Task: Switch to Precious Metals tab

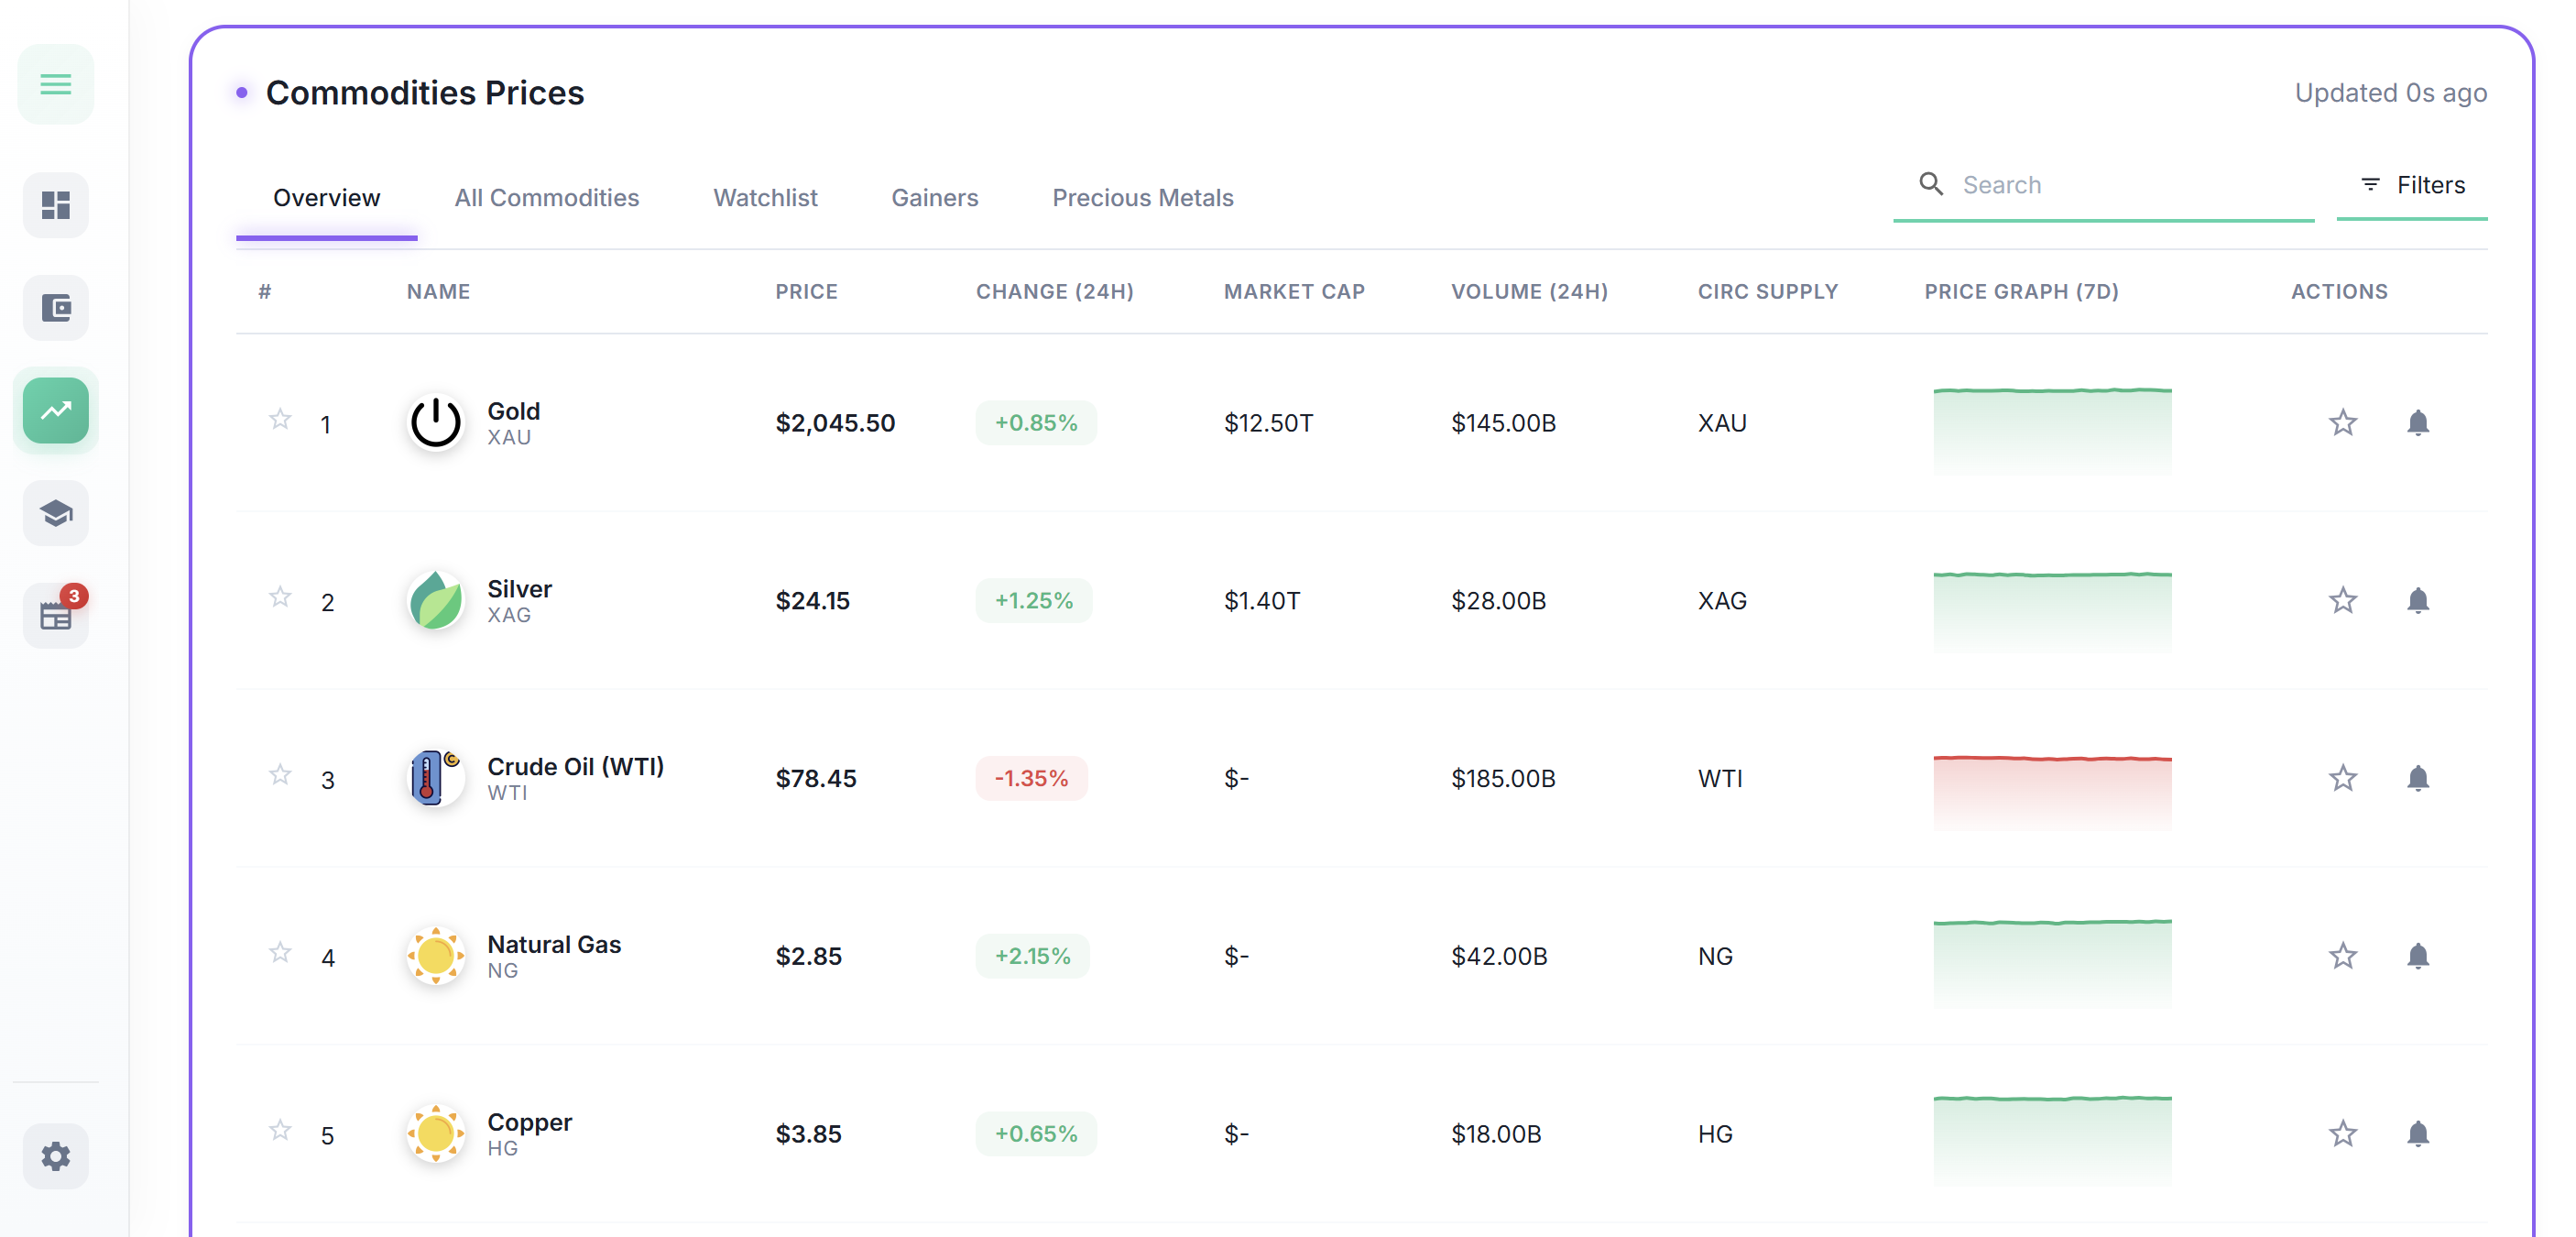Action: coord(1142,198)
